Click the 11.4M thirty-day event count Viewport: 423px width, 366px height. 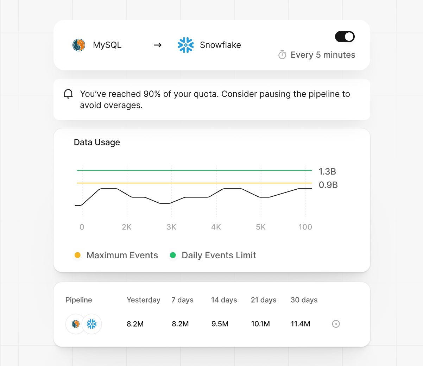point(300,324)
